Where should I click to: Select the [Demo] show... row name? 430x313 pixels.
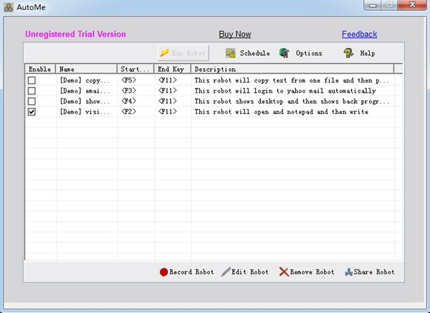tap(85, 101)
